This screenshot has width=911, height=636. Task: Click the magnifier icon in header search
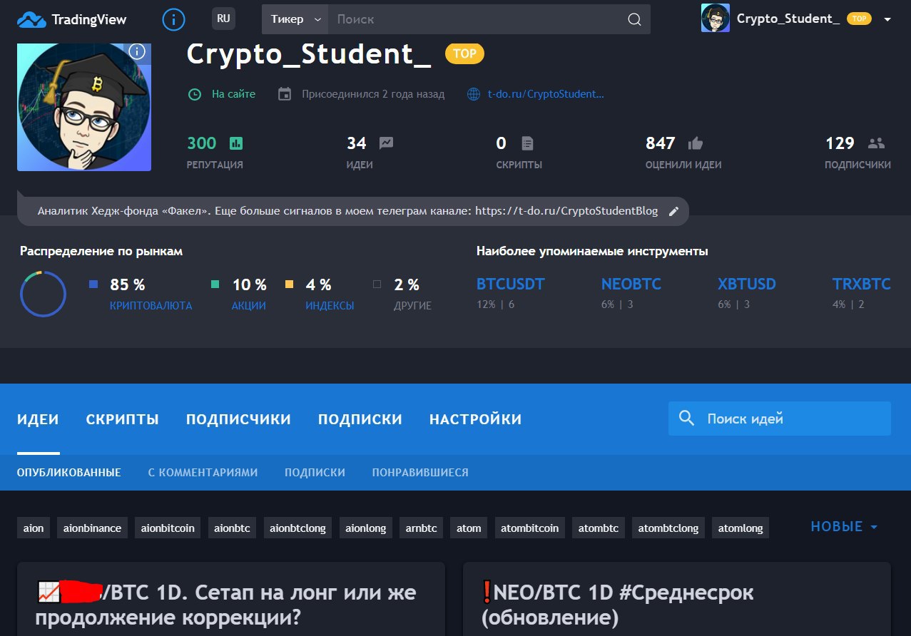coord(634,19)
